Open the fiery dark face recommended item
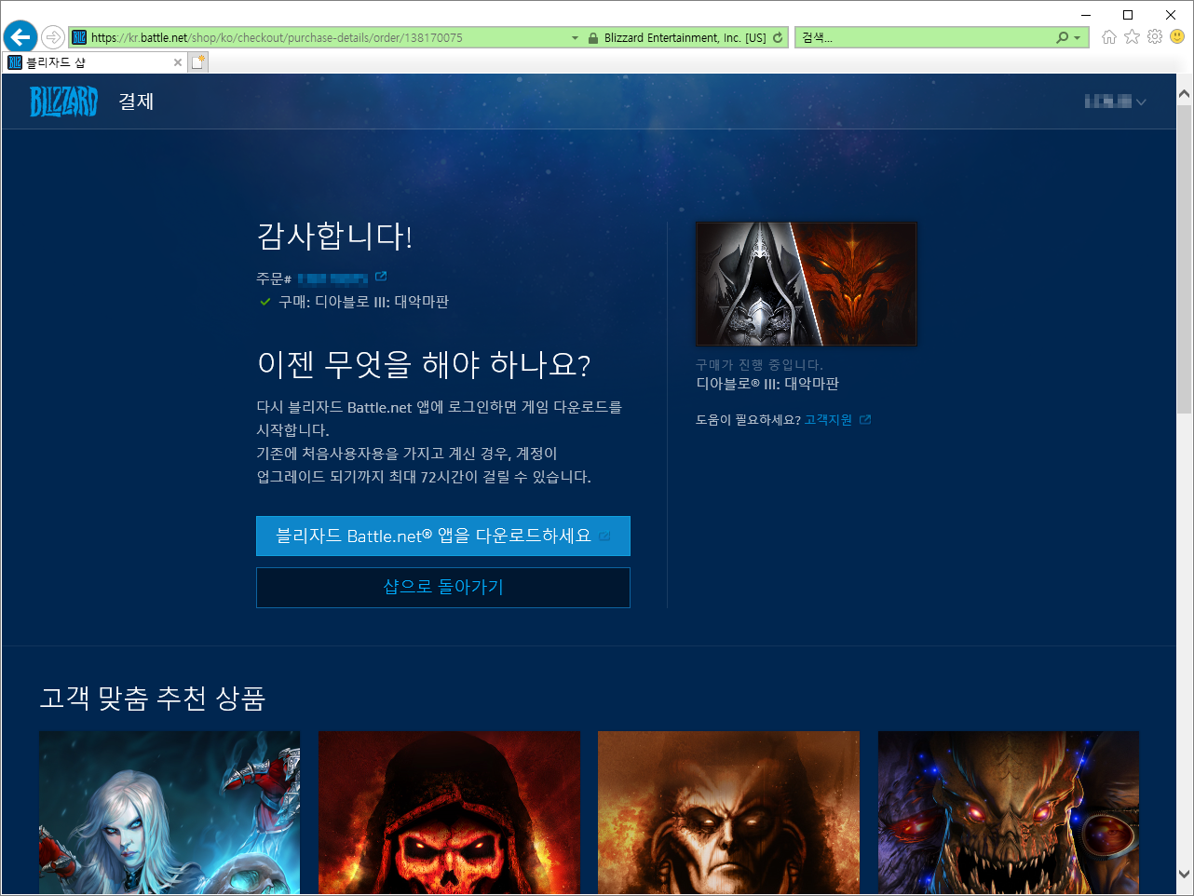 click(728, 812)
